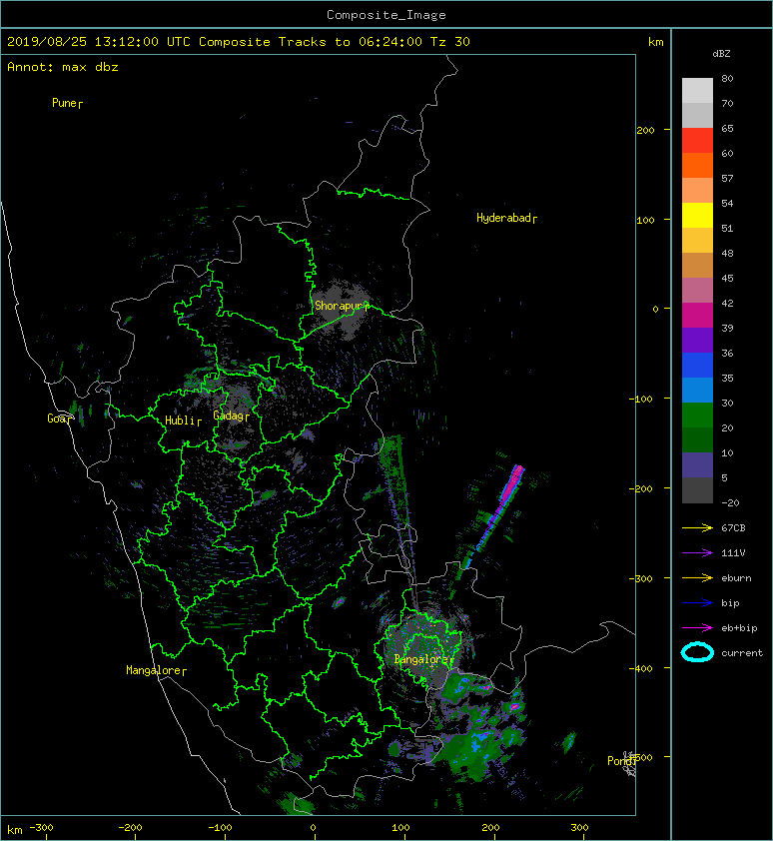Click the 0 km mark on horizontal axis

[314, 828]
